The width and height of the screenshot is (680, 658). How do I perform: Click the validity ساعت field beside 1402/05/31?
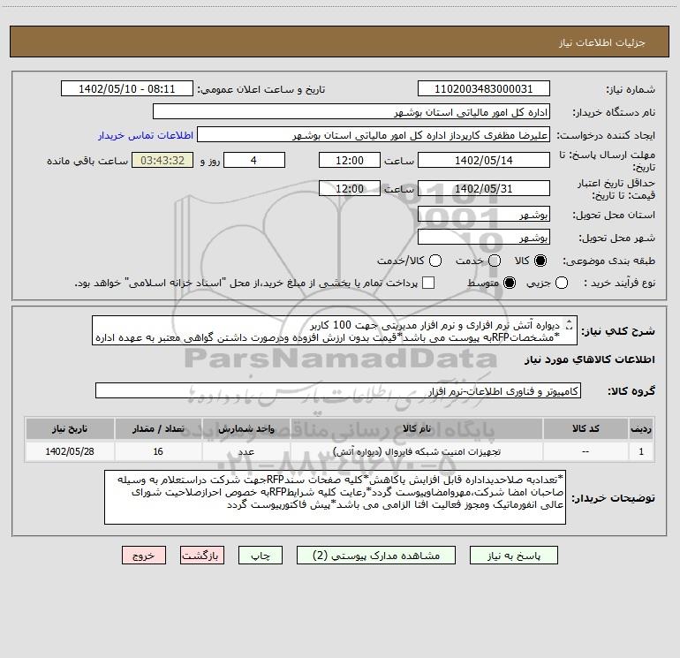(x=350, y=189)
